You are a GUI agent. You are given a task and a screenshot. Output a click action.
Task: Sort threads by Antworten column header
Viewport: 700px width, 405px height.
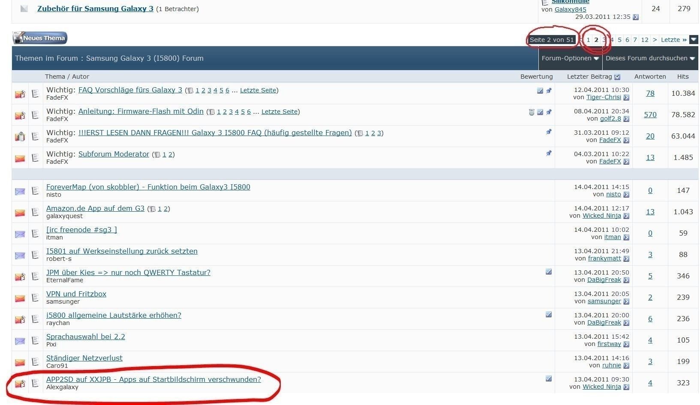point(650,77)
